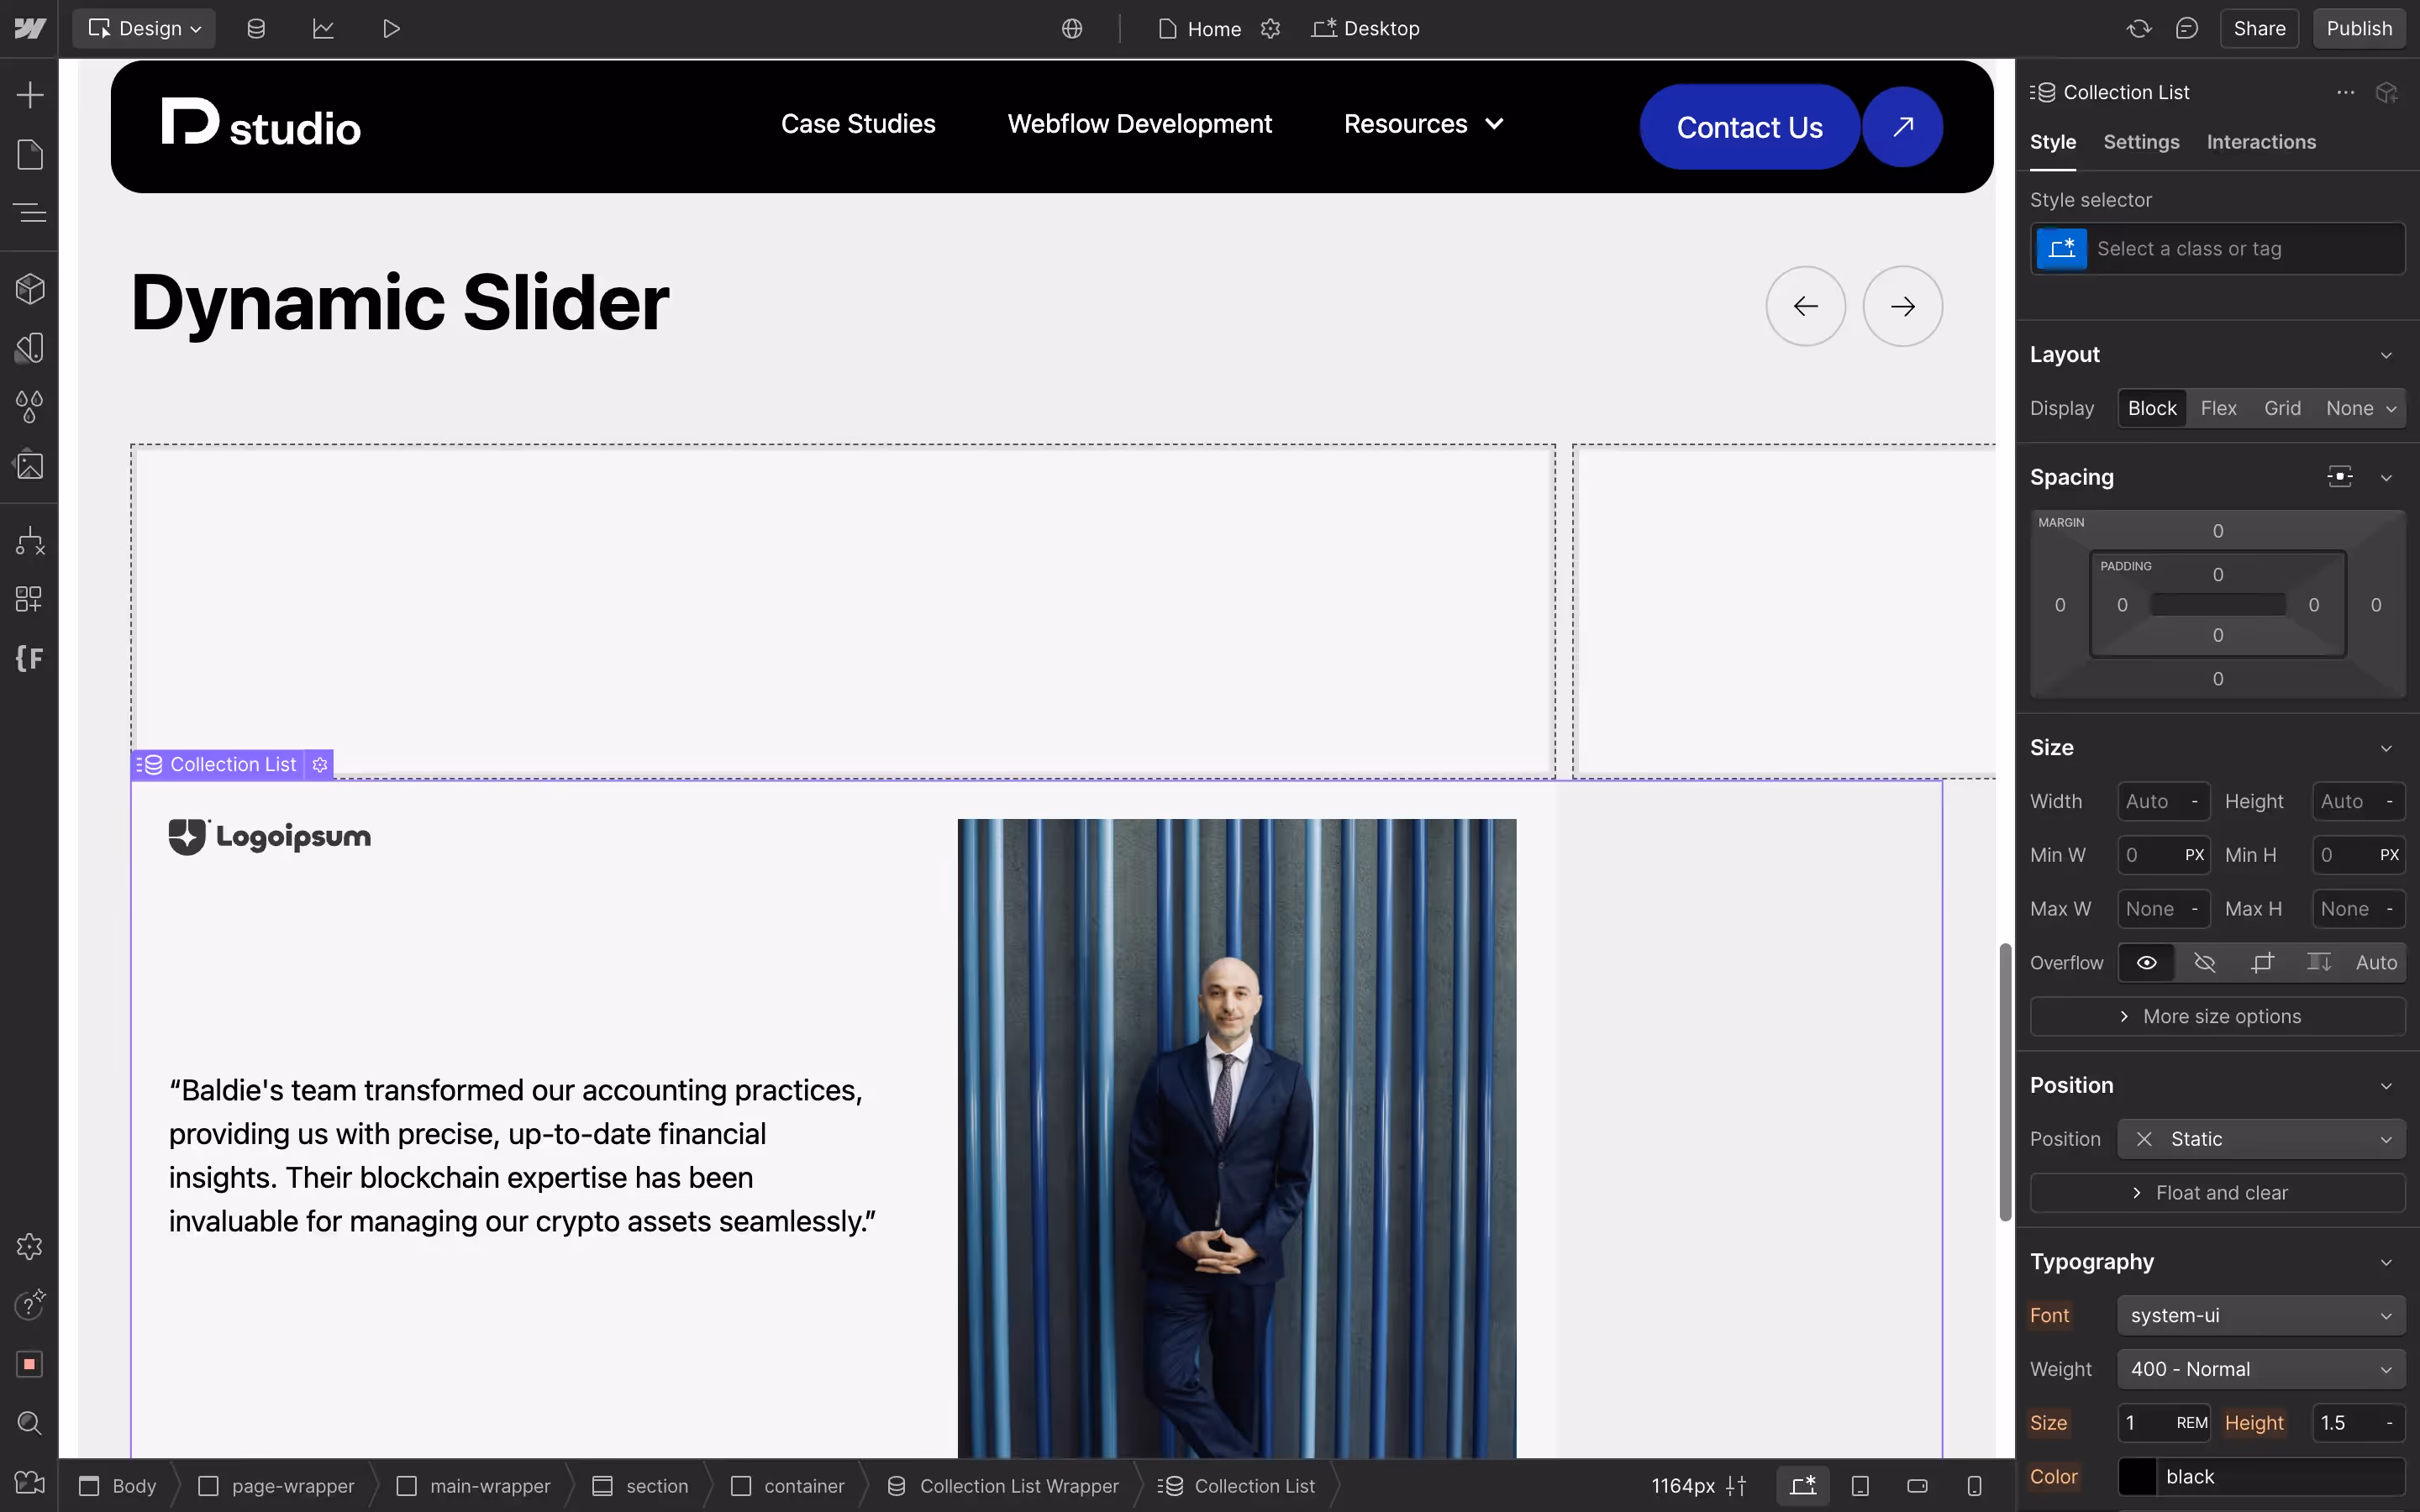Open the Pages panel
This screenshot has height=1512, width=2420.
pyautogui.click(x=30, y=155)
